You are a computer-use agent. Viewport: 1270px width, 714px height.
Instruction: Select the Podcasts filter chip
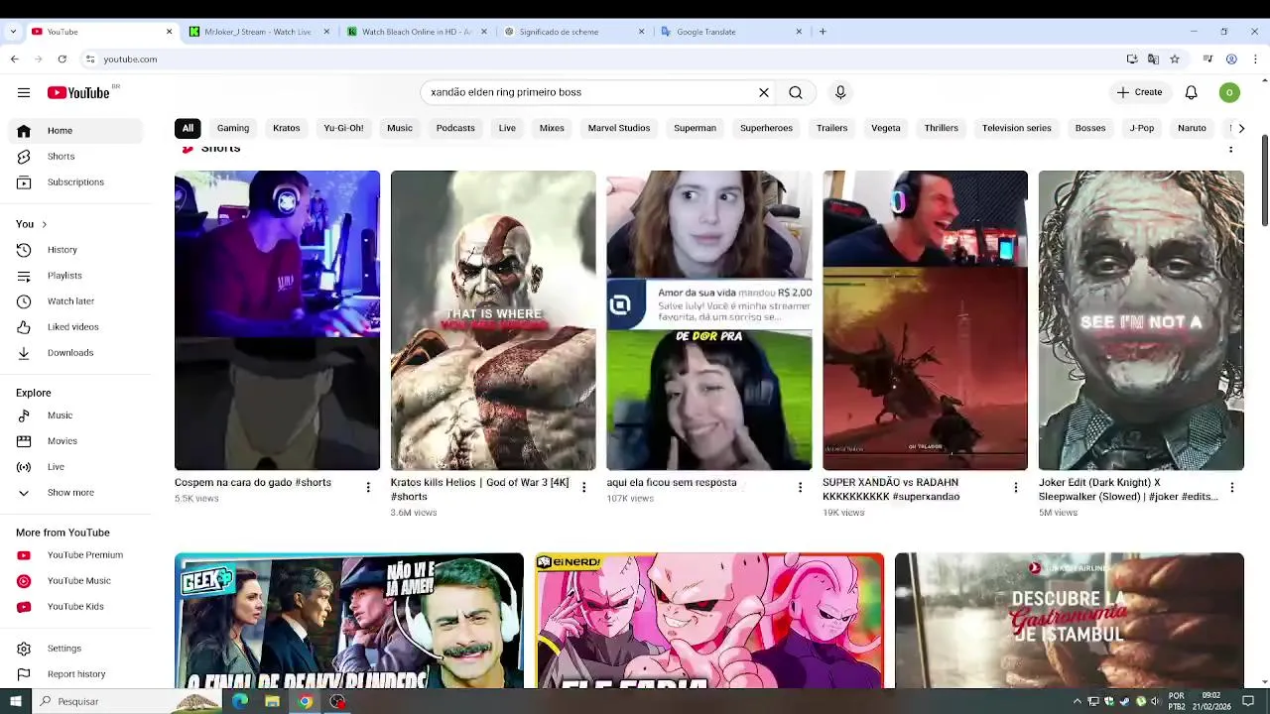455,128
